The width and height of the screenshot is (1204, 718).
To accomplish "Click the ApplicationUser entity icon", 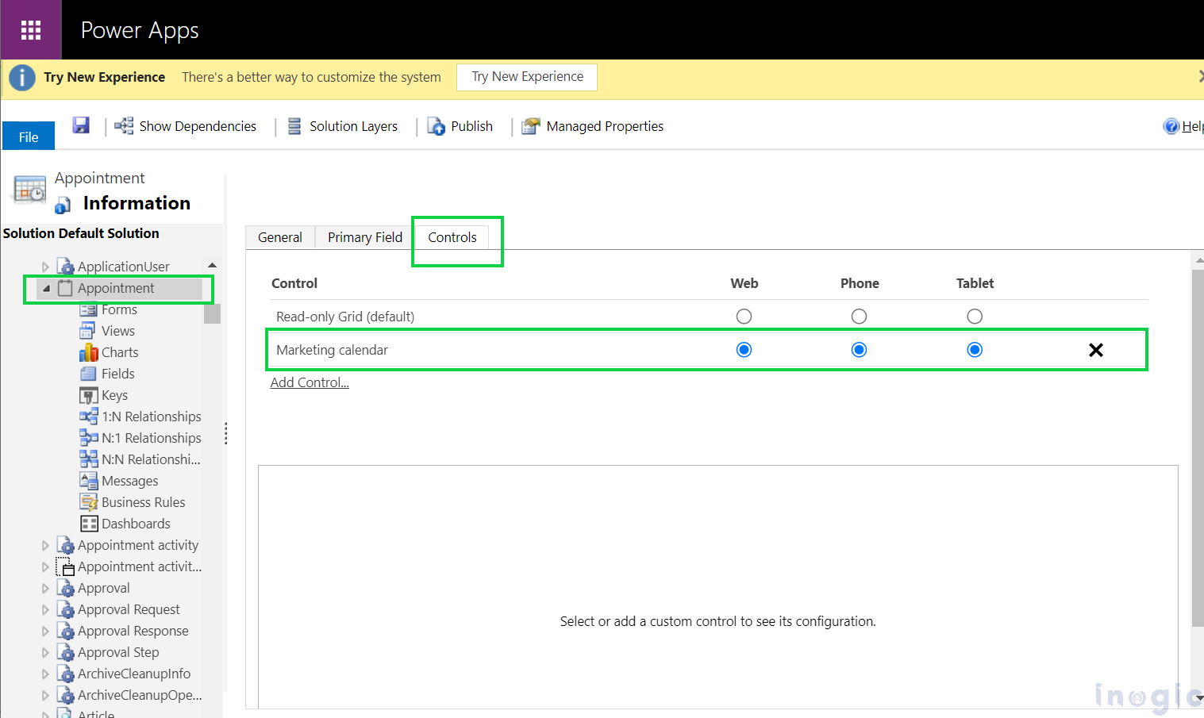I will [66, 267].
